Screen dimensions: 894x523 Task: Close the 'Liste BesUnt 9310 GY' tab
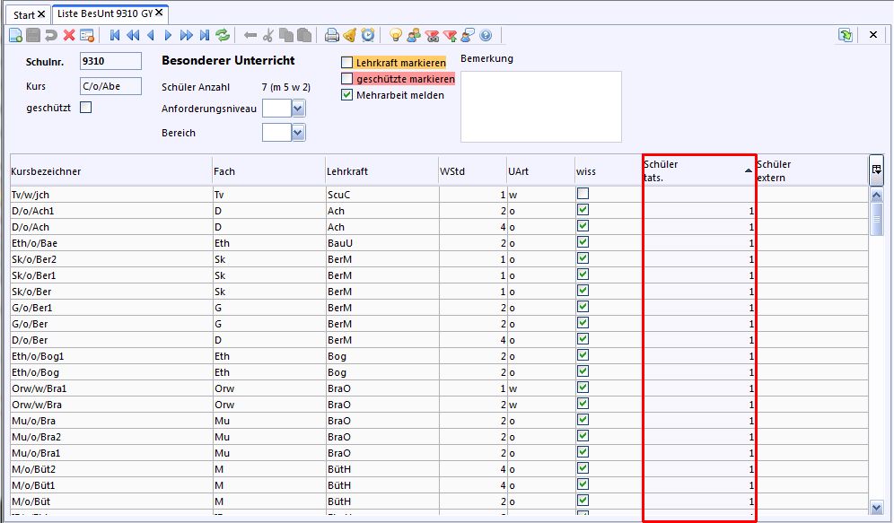click(159, 13)
